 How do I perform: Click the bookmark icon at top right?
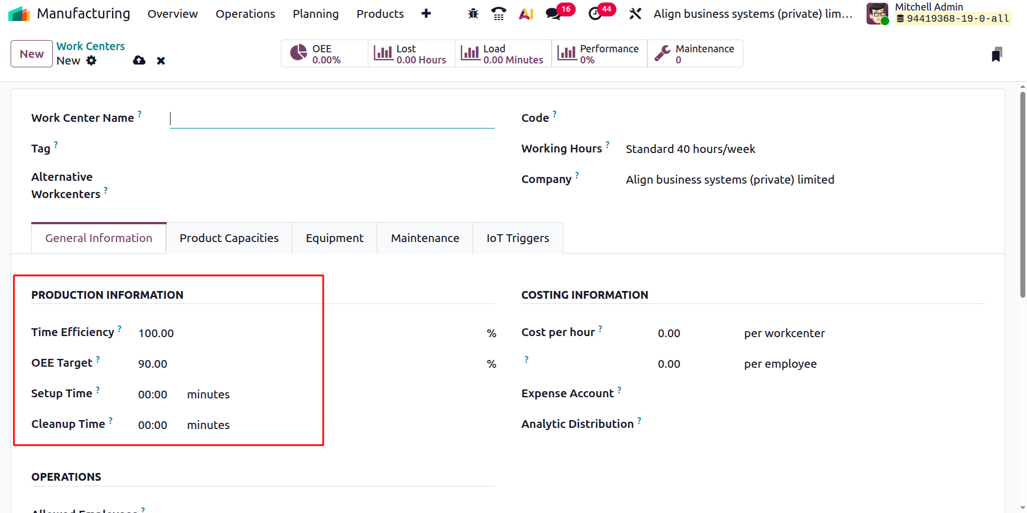pyautogui.click(x=997, y=55)
